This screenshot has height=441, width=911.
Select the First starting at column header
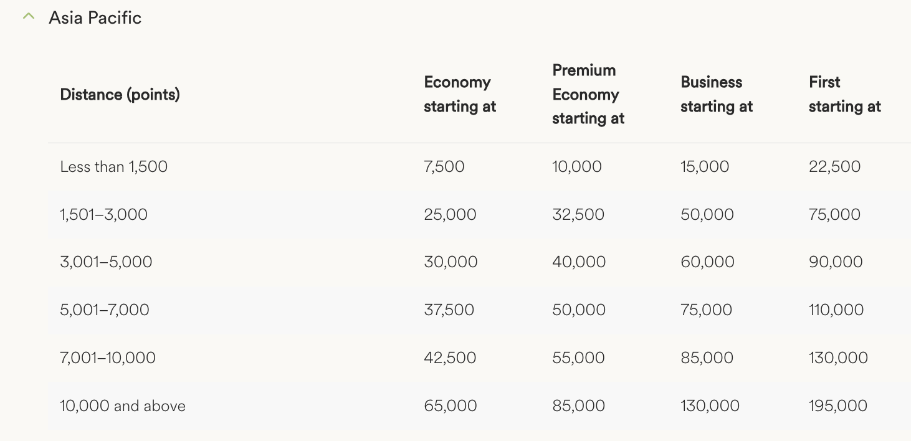[844, 95]
